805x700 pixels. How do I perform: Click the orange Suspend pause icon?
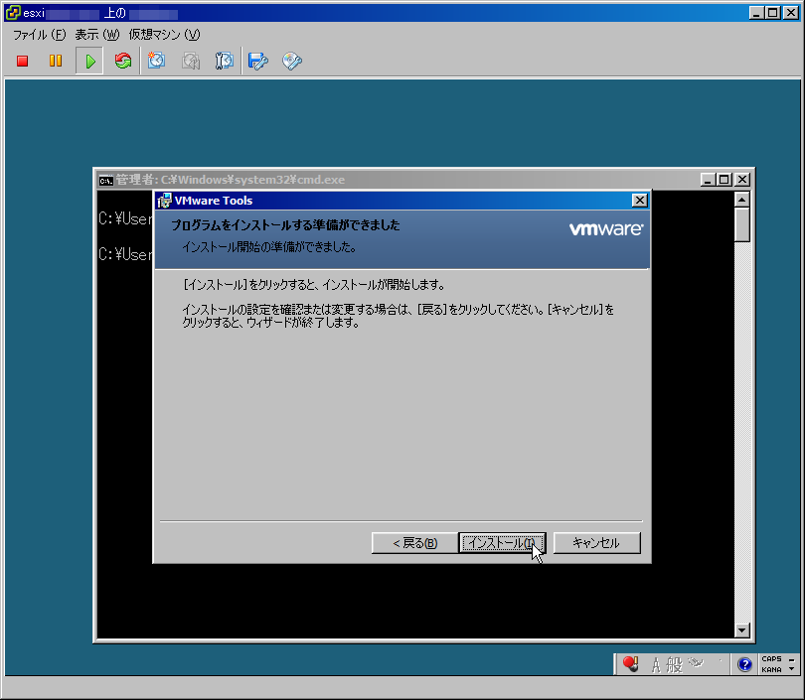tap(56, 61)
